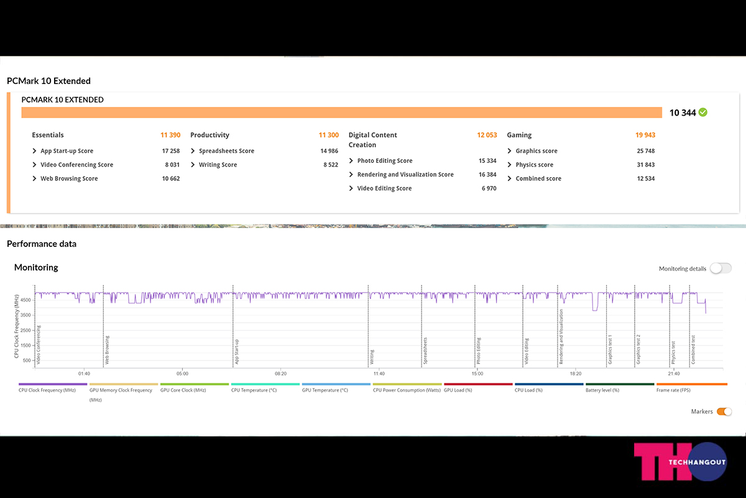Select the green GPU Core Clock swatch

coord(195,384)
